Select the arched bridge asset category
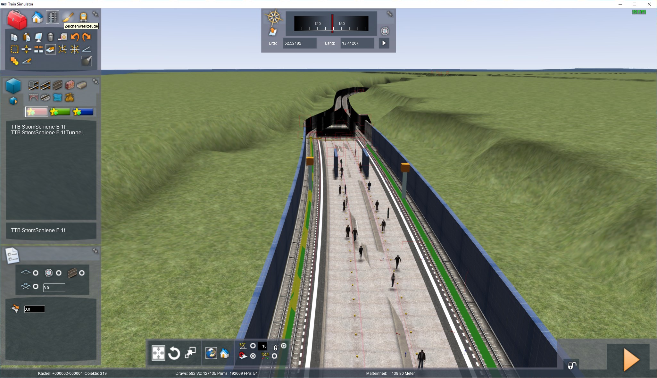Viewport: 657px width, 378px height. pyautogui.click(x=33, y=97)
